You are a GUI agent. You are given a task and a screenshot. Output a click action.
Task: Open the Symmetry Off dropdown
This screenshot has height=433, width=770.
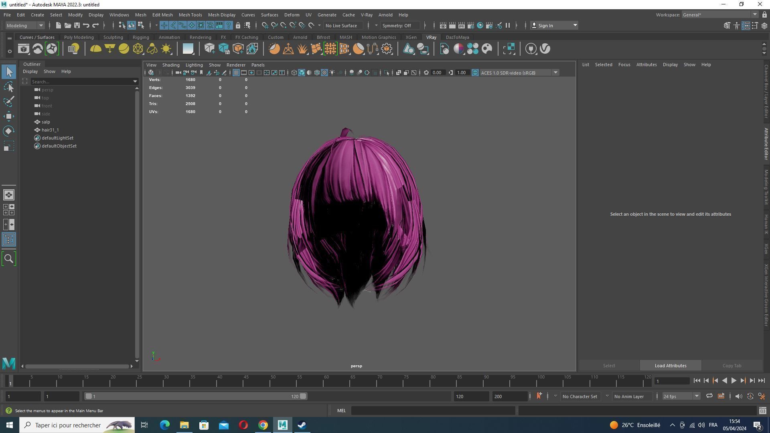400,26
